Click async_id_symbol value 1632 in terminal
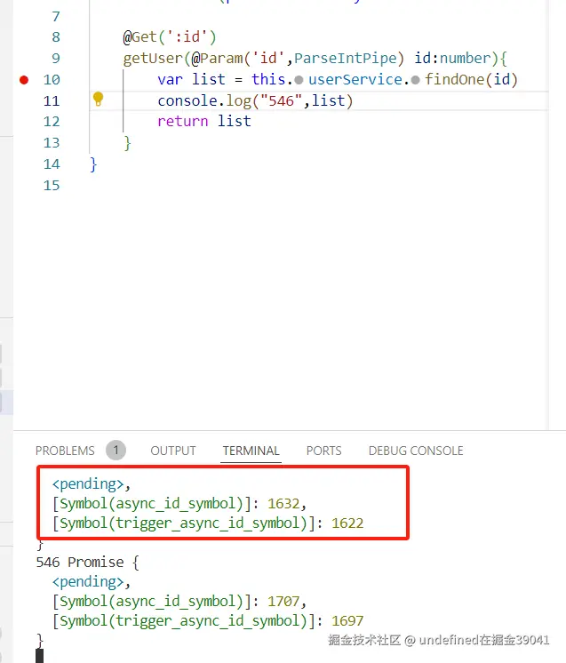 click(x=283, y=504)
